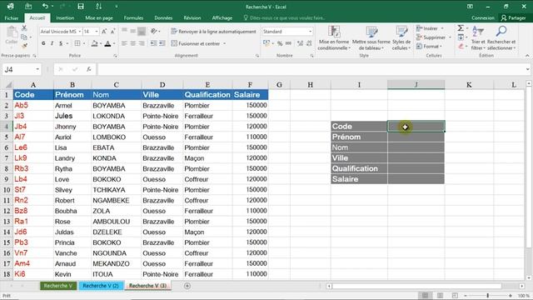
Task: Click the AutoSum sigma icon
Action: pos(461,28)
